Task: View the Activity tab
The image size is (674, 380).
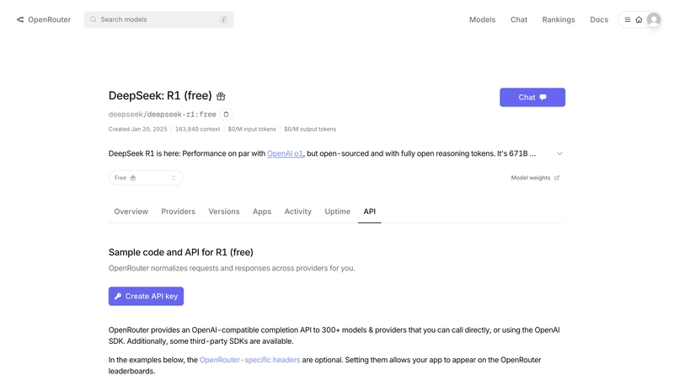Action: pos(298,211)
